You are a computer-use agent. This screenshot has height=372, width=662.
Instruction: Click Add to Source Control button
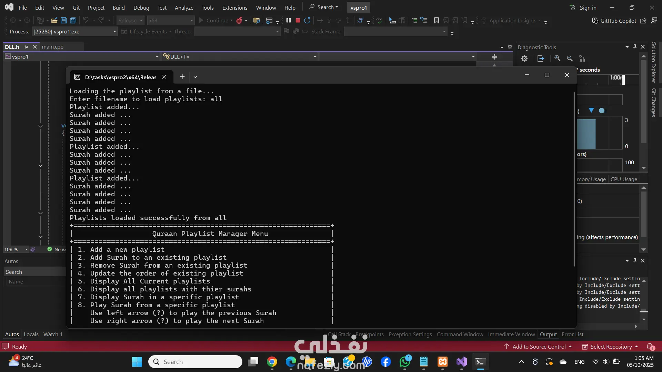pos(539,347)
